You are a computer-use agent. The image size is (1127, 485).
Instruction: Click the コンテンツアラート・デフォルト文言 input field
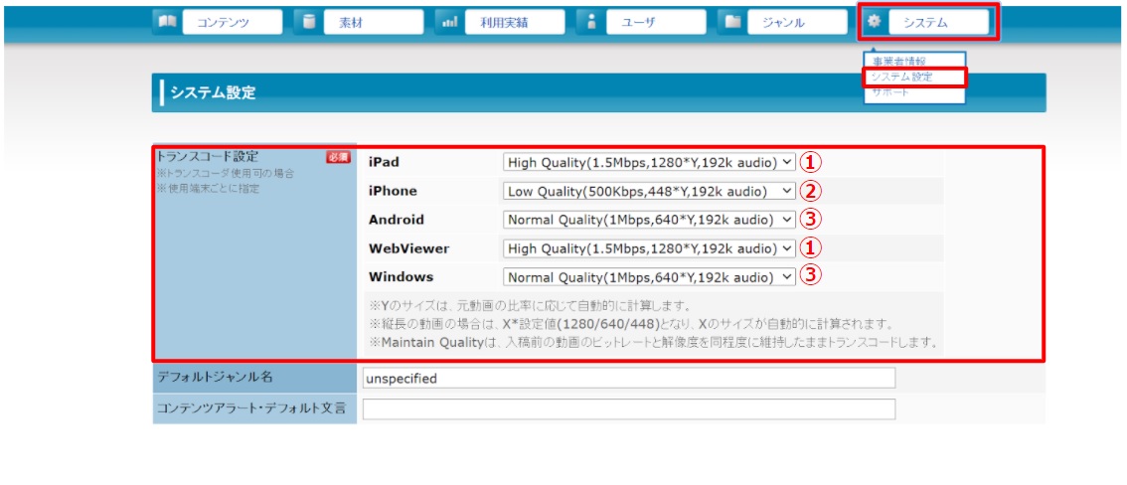click(628, 409)
